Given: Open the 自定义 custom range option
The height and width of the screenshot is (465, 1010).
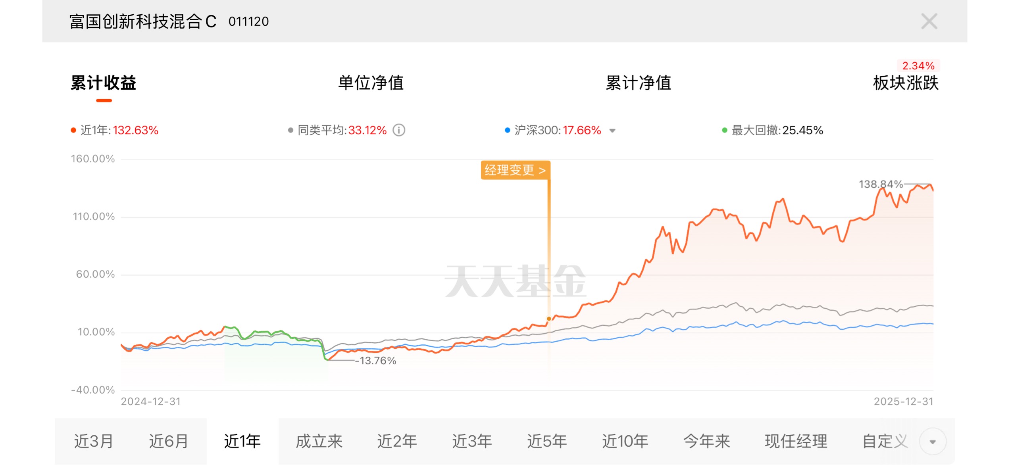Looking at the screenshot, I should [x=885, y=441].
